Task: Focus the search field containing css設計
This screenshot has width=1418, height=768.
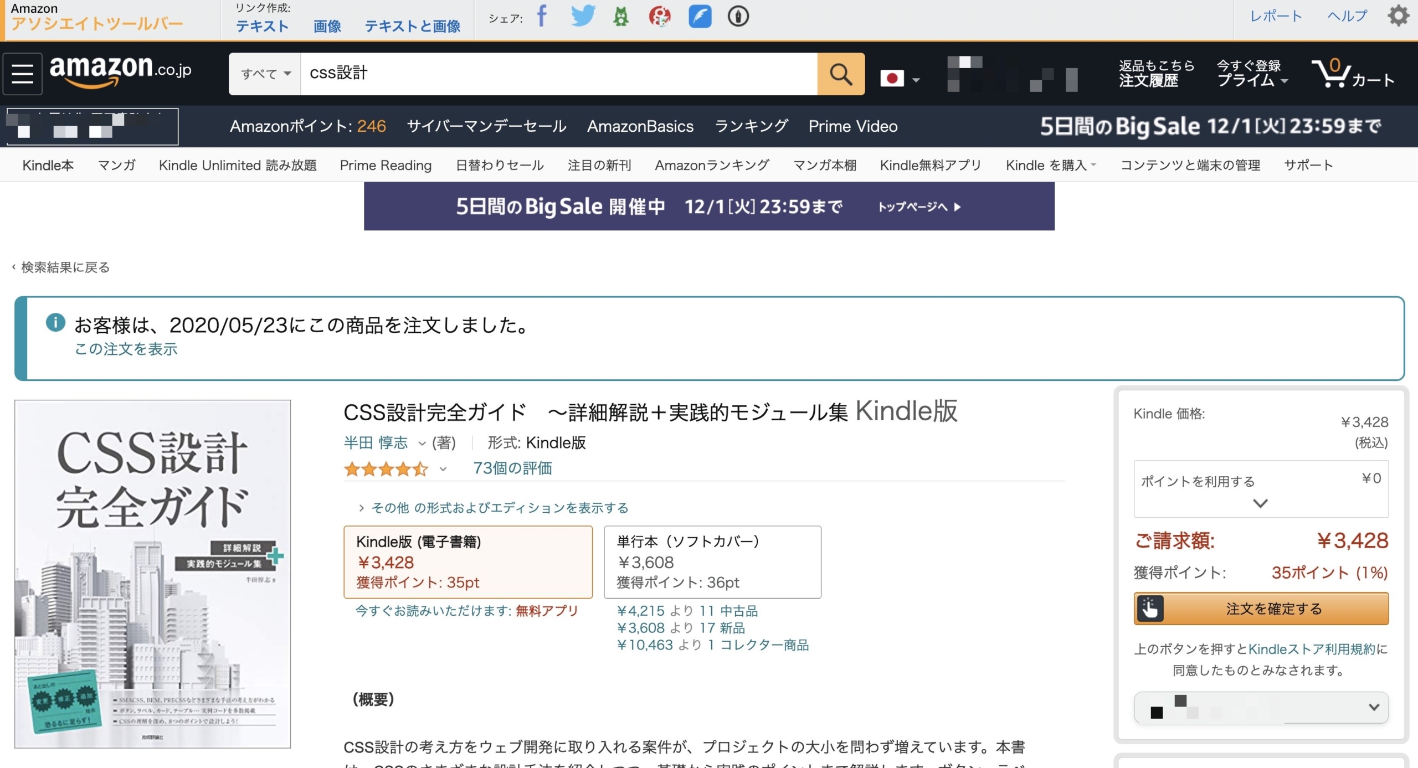Action: [x=559, y=74]
